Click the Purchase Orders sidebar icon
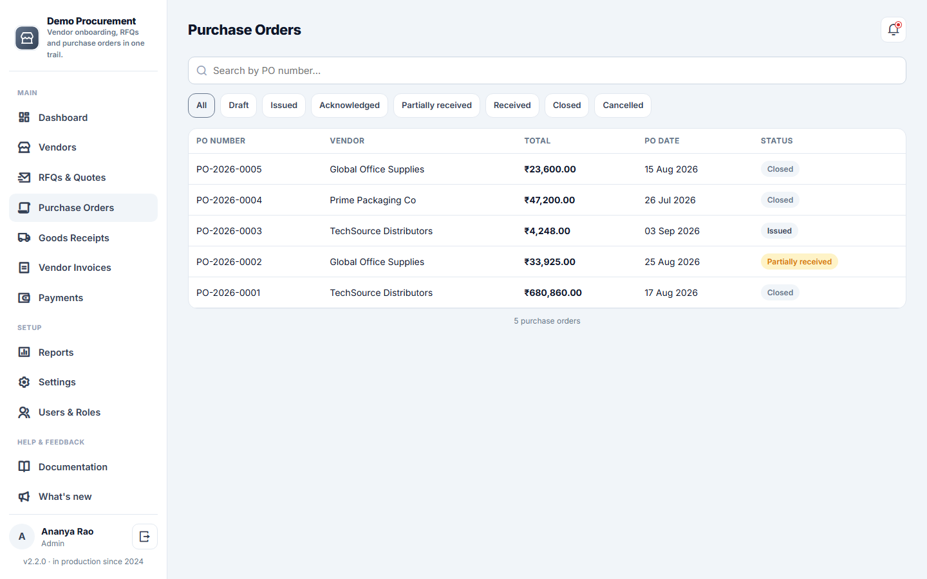The width and height of the screenshot is (927, 579). (24, 208)
